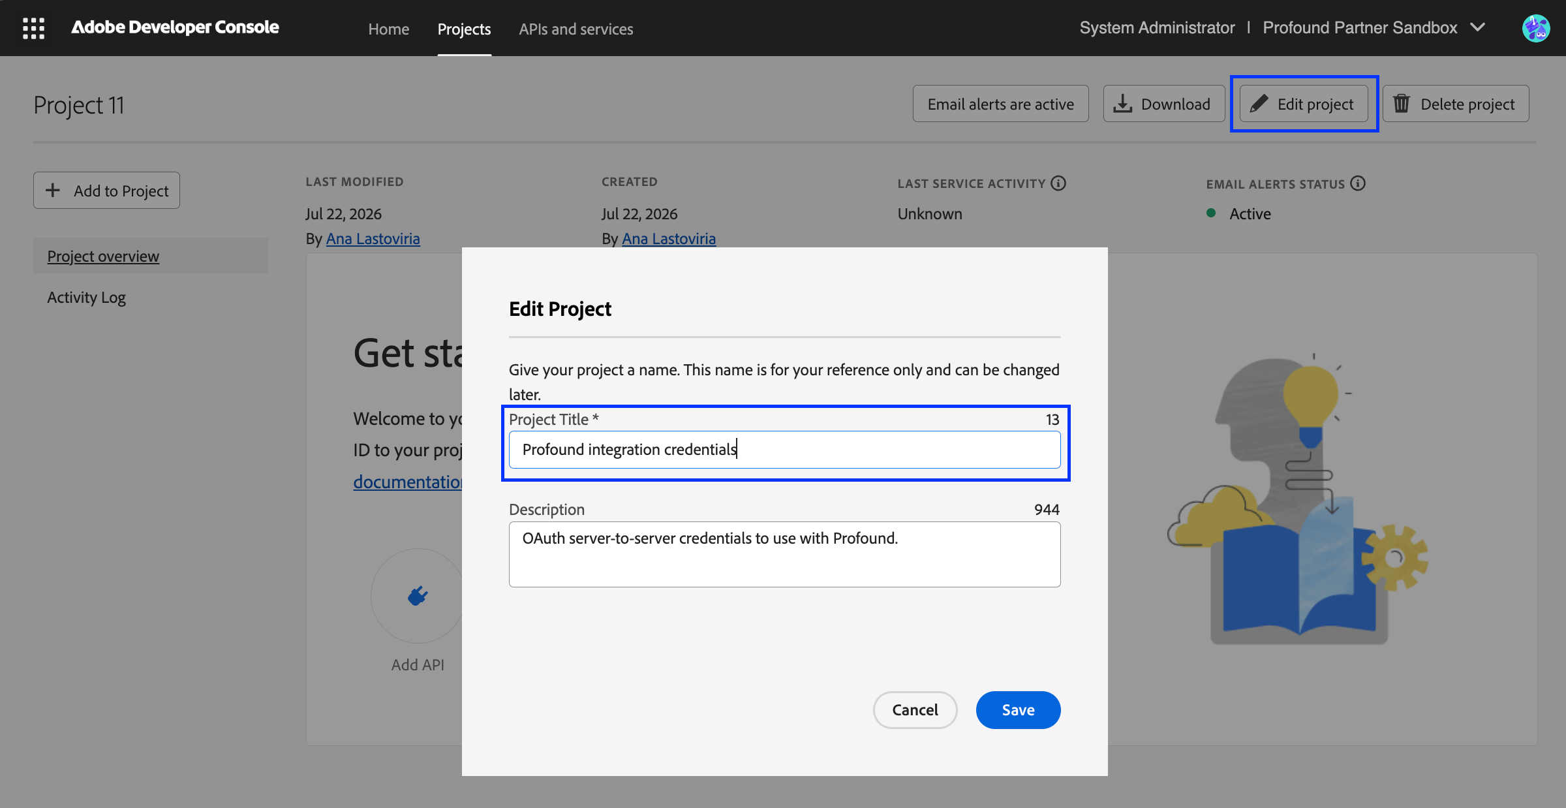
Task: Click the Add API label
Action: point(418,664)
